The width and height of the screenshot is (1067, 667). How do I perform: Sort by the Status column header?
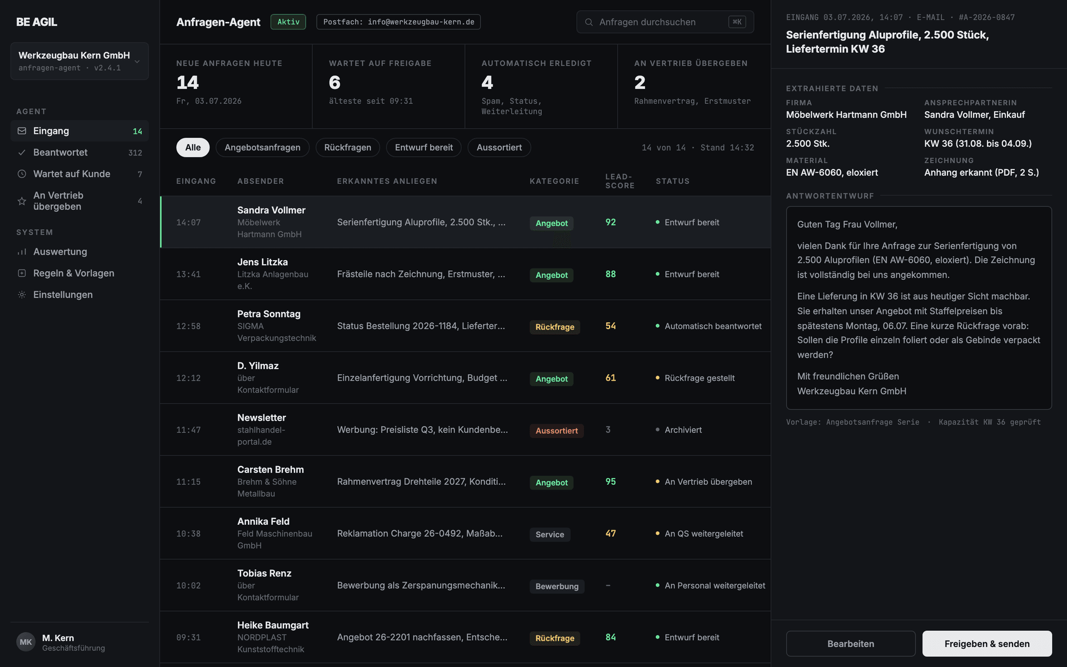pyautogui.click(x=672, y=181)
